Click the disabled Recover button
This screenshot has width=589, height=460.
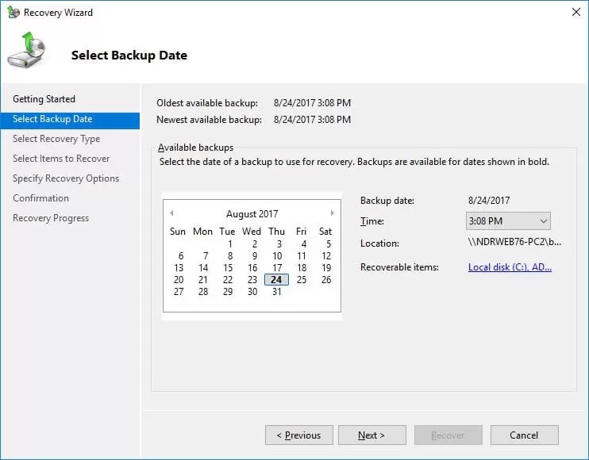[448, 435]
